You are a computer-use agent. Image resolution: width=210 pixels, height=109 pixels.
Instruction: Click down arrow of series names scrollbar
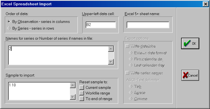click(111, 62)
